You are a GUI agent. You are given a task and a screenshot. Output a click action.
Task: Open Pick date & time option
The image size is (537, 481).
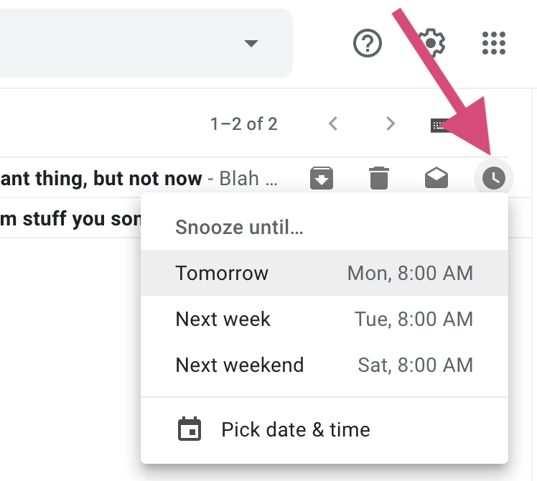tap(295, 429)
